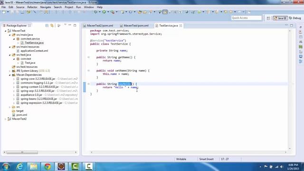
Task: Click the Run External Tools icon
Action: point(113,12)
